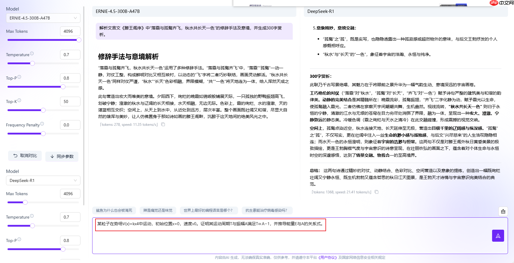
Task: Click Top-K value field 50
Action: tap(70, 101)
